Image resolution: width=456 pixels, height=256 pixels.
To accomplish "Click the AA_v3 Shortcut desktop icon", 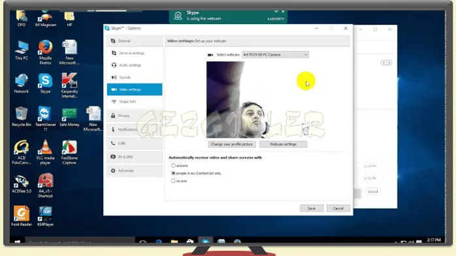I will click(45, 185).
